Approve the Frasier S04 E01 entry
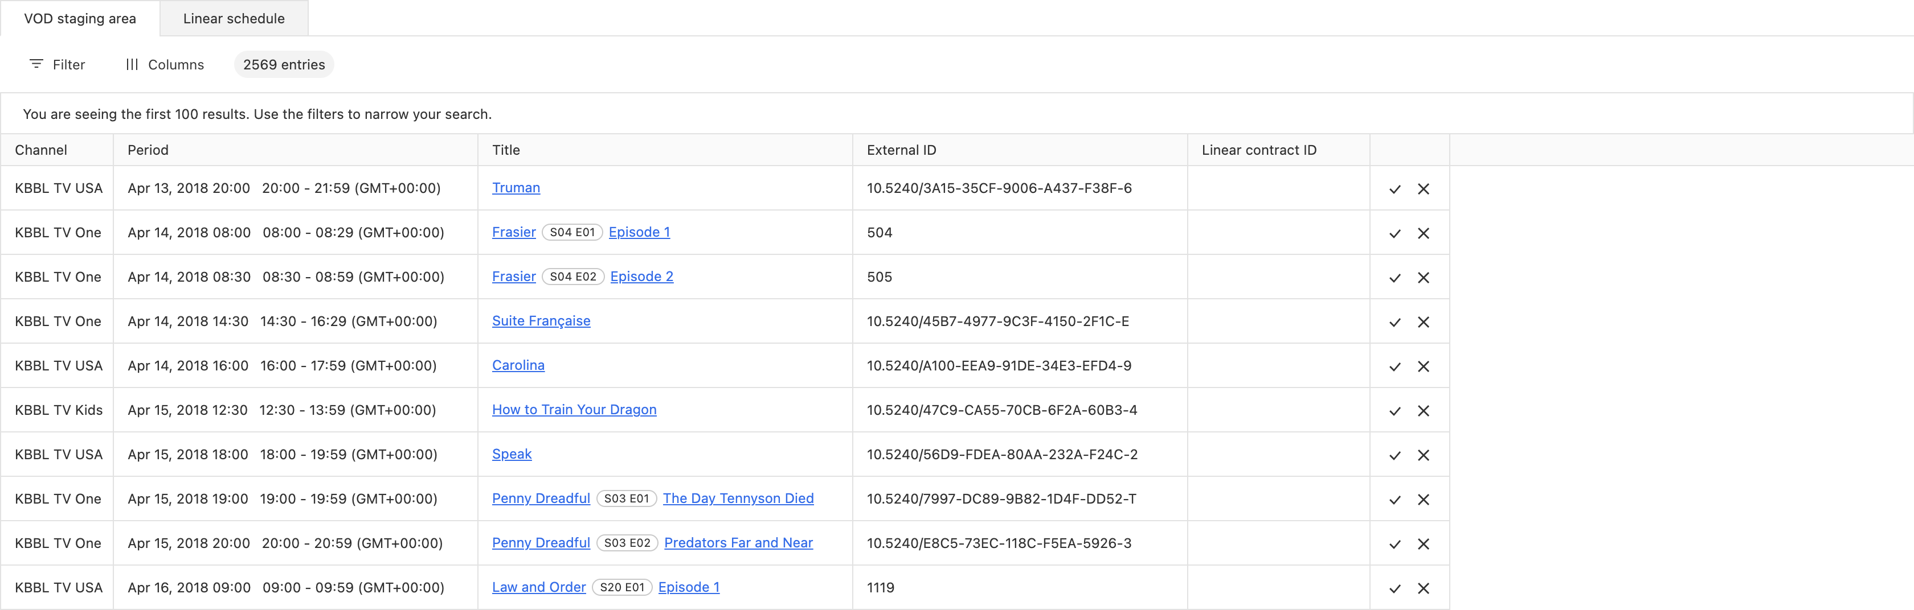The width and height of the screenshot is (1914, 610). point(1394,233)
